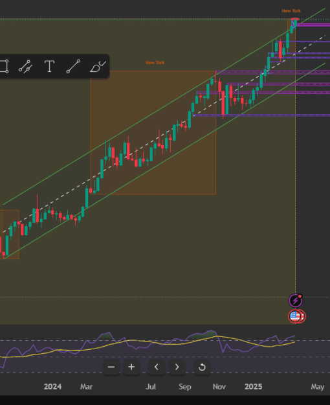Viewport: 330px width, 405px height.
Task: Click the May label on time axis
Action: pyautogui.click(x=318, y=387)
